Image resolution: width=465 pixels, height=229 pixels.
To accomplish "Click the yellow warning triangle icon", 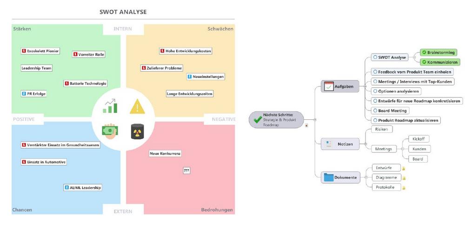I will click(x=137, y=107).
